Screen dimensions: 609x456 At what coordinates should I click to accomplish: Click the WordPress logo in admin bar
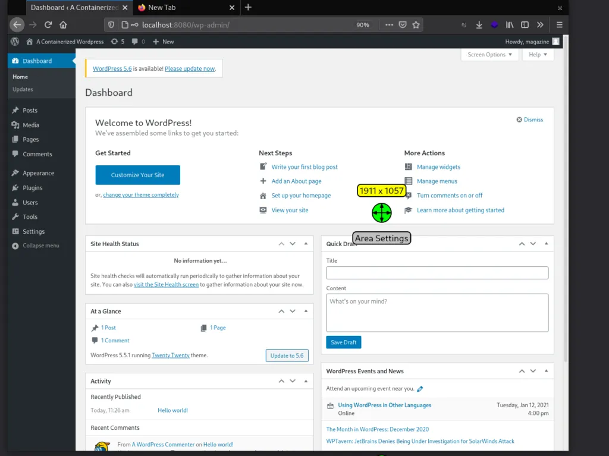point(14,42)
